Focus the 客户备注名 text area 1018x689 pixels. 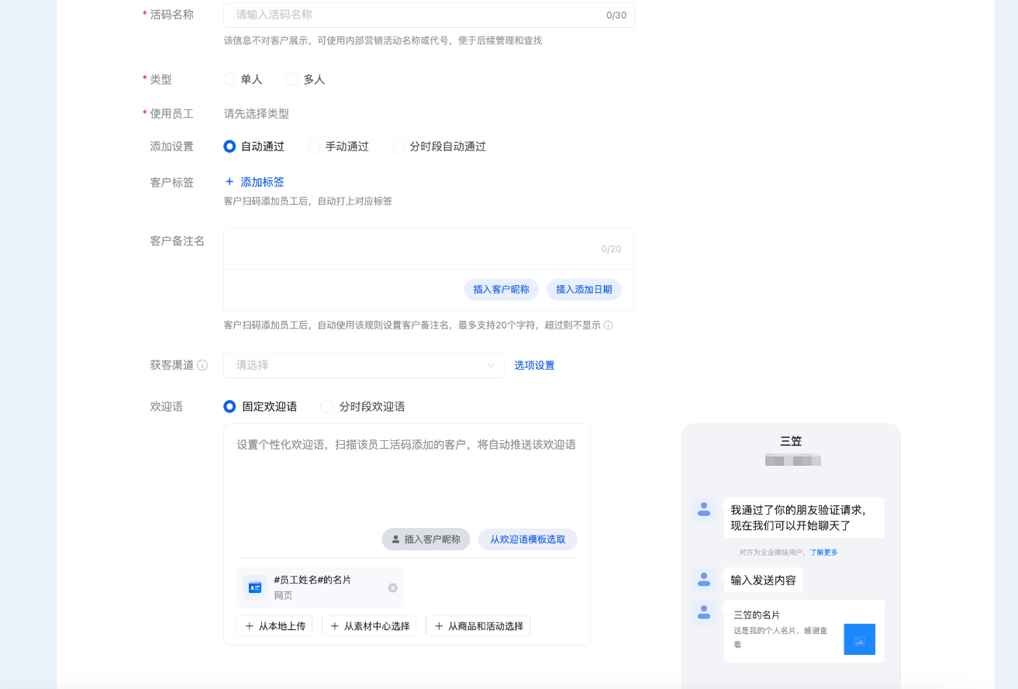(x=429, y=249)
